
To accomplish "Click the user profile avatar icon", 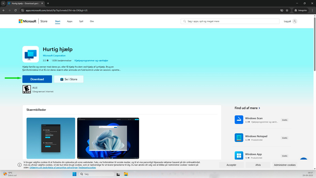I will click(295, 21).
